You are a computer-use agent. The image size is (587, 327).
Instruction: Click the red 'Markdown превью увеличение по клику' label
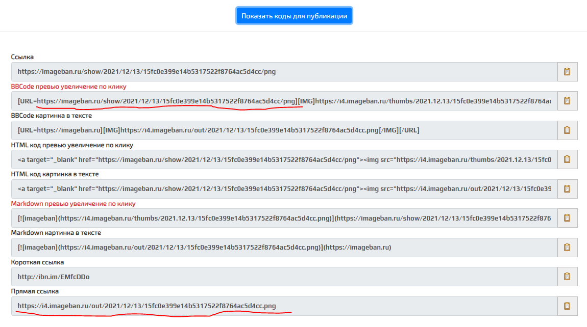tap(74, 204)
